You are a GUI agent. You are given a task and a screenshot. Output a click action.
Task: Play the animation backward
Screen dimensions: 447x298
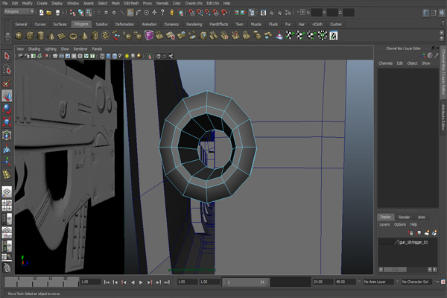(x=133, y=282)
